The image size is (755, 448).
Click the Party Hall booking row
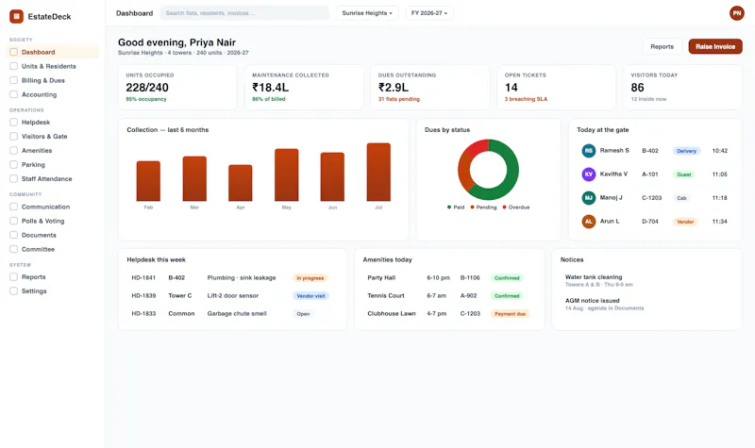tap(449, 277)
